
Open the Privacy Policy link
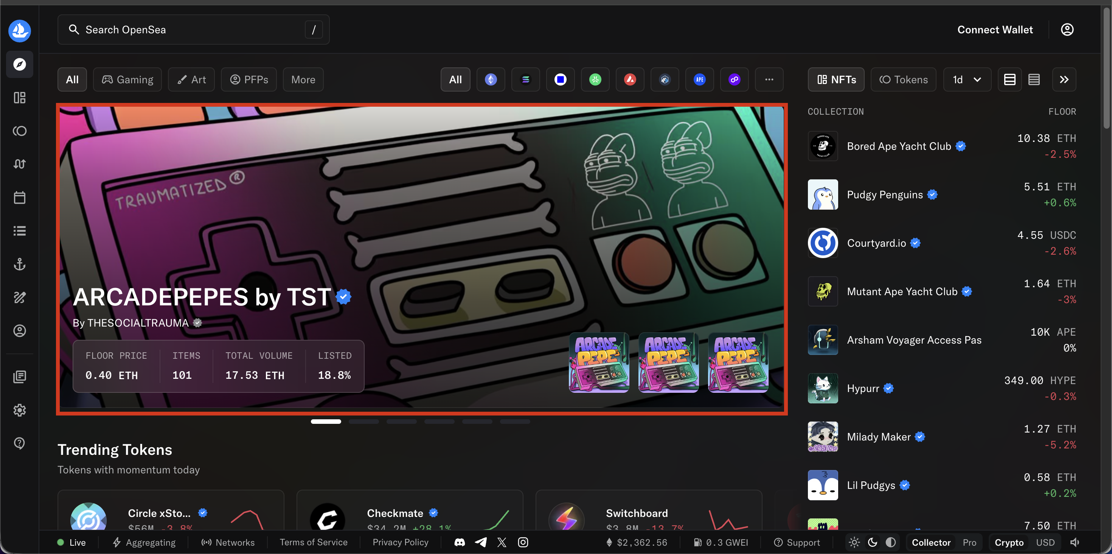[x=400, y=542]
